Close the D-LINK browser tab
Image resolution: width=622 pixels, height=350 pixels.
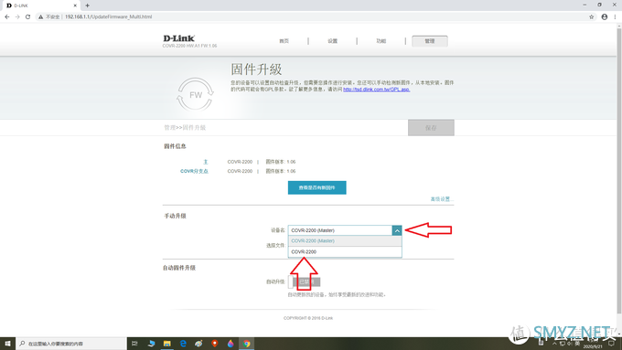click(75, 5)
